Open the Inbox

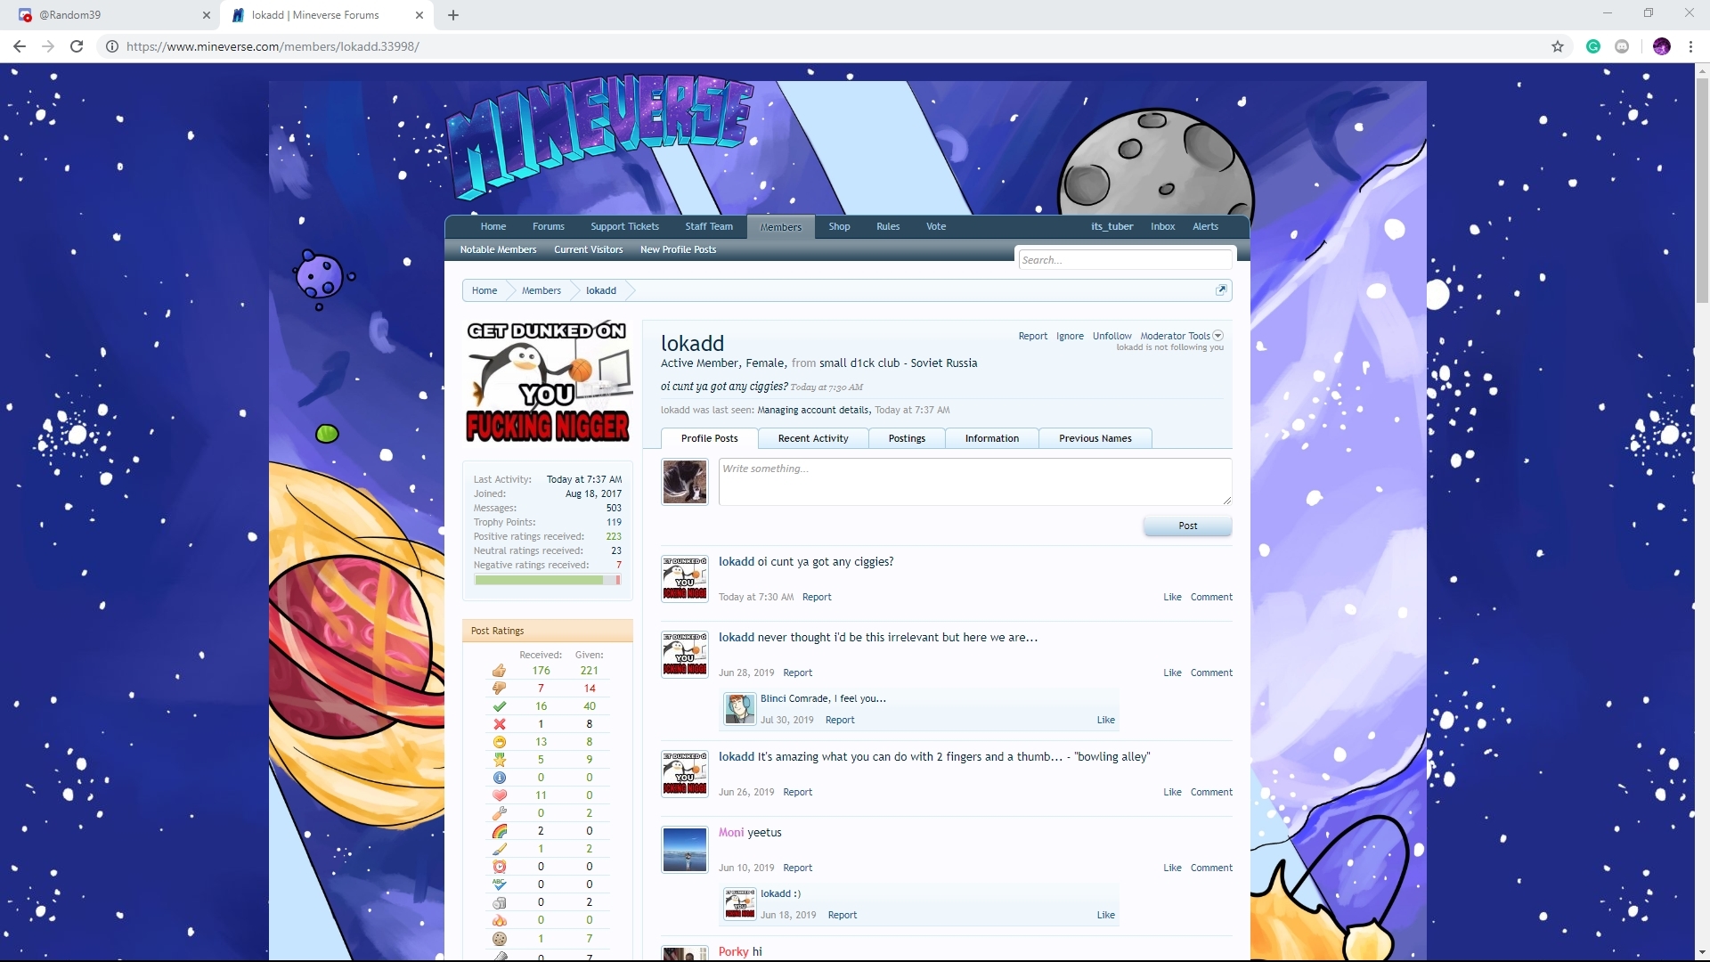click(x=1162, y=226)
